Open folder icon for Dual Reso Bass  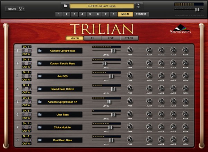[x=40, y=140]
